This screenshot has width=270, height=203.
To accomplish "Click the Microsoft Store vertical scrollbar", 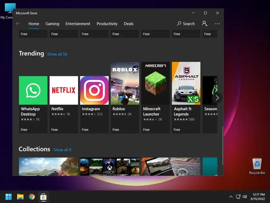I will [x=223, y=146].
